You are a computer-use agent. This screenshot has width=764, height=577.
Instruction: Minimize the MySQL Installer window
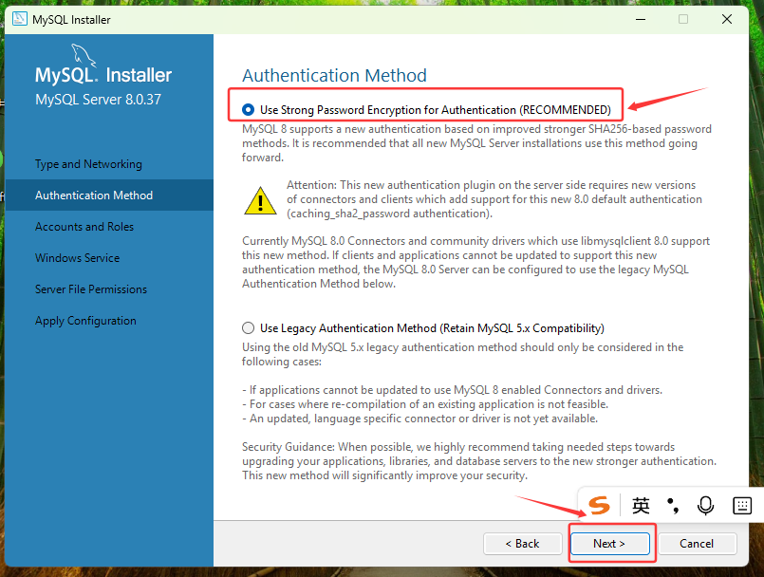(x=640, y=18)
